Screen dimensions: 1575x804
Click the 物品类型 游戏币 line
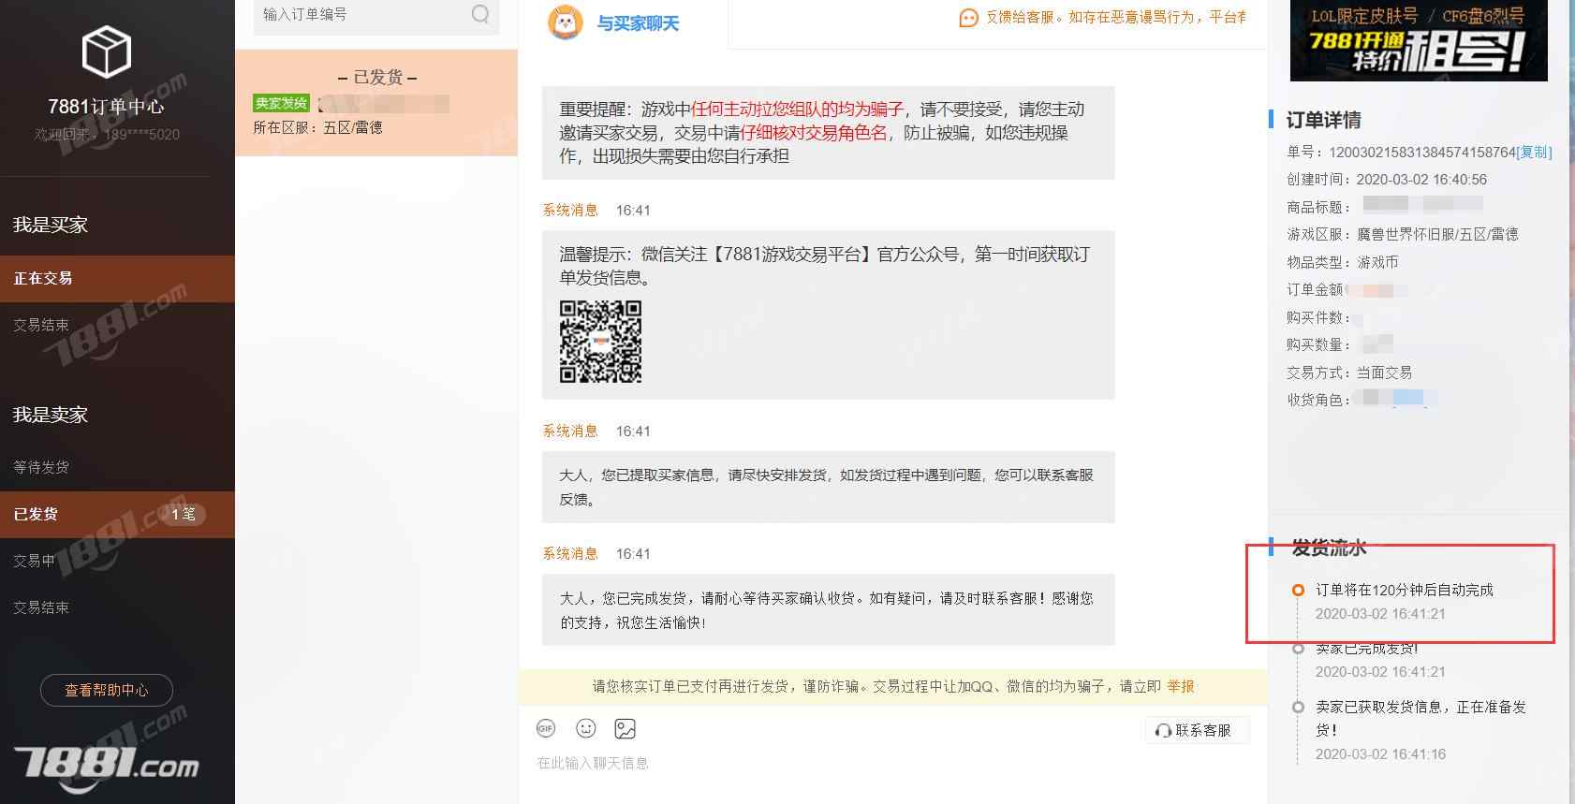coord(1342,262)
